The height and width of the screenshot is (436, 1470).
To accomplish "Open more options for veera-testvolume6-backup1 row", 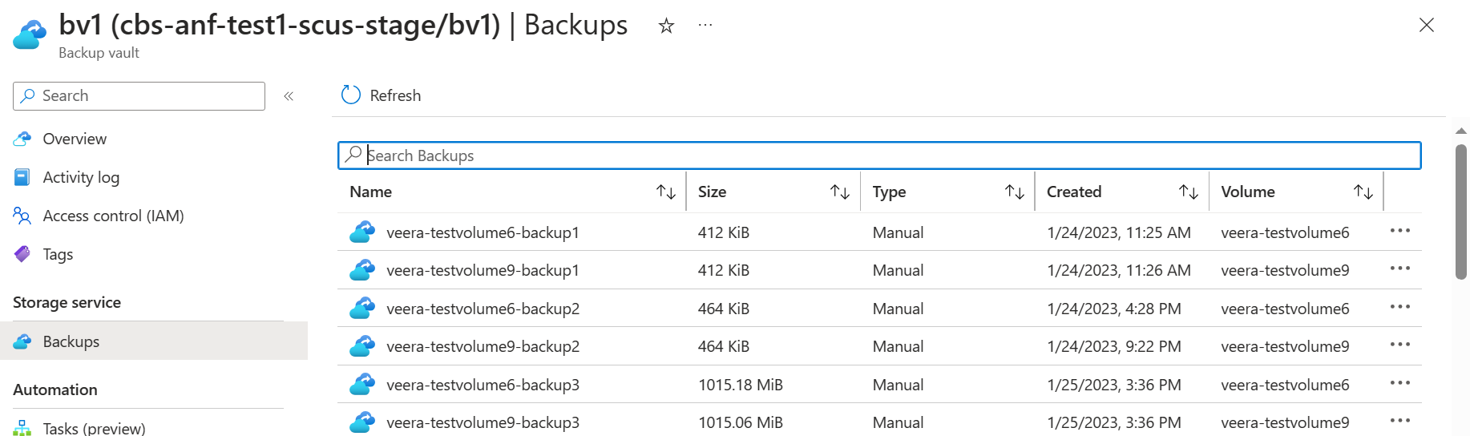I will 1400,231.
